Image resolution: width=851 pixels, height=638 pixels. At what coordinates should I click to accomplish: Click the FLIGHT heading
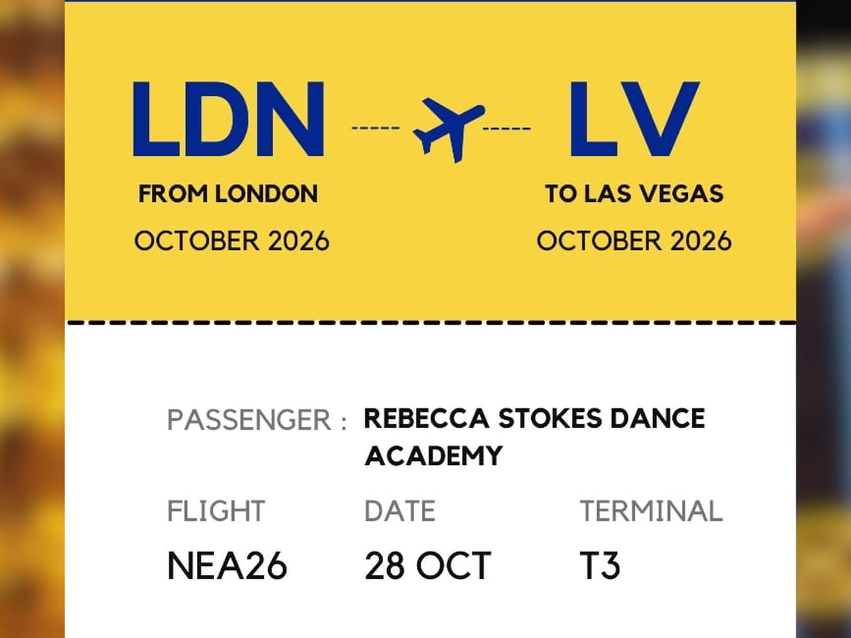pyautogui.click(x=216, y=511)
